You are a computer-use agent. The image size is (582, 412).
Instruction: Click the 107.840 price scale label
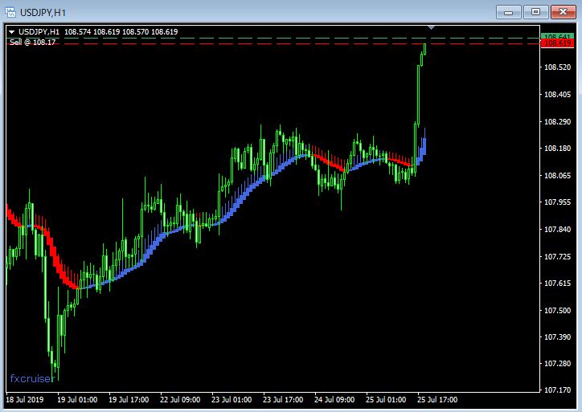pos(557,230)
